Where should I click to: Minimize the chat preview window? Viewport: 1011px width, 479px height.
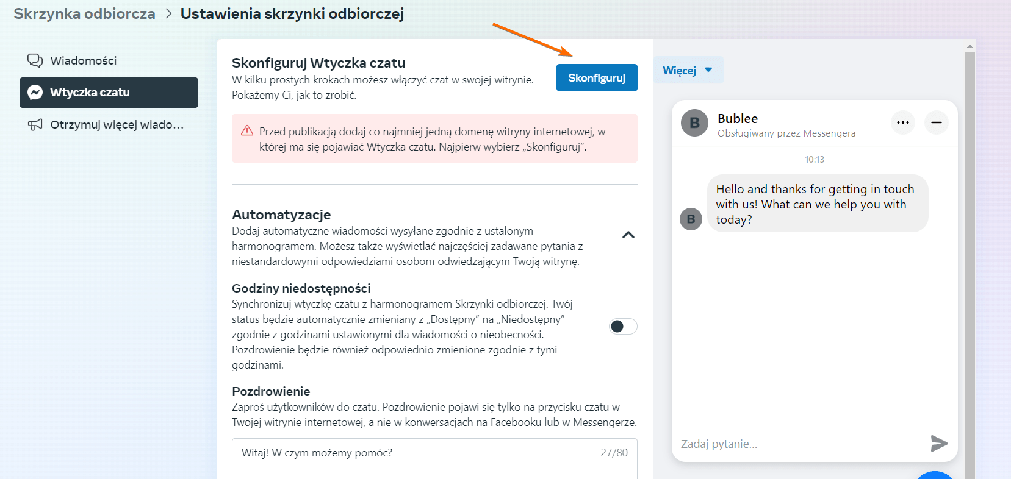pyautogui.click(x=936, y=122)
